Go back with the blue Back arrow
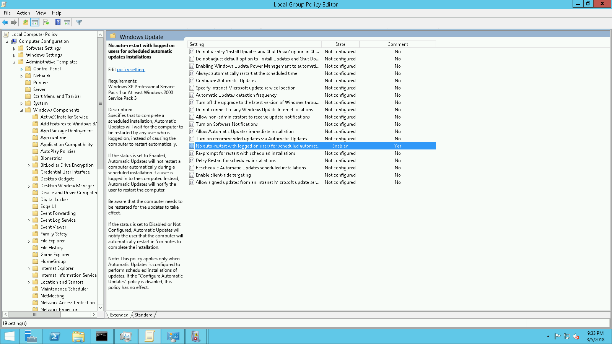The image size is (612, 344). click(5, 23)
